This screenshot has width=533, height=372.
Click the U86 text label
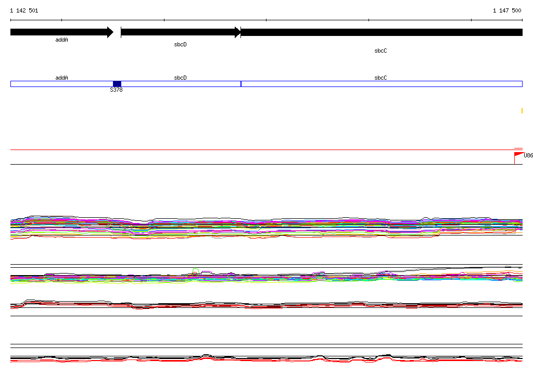click(528, 156)
